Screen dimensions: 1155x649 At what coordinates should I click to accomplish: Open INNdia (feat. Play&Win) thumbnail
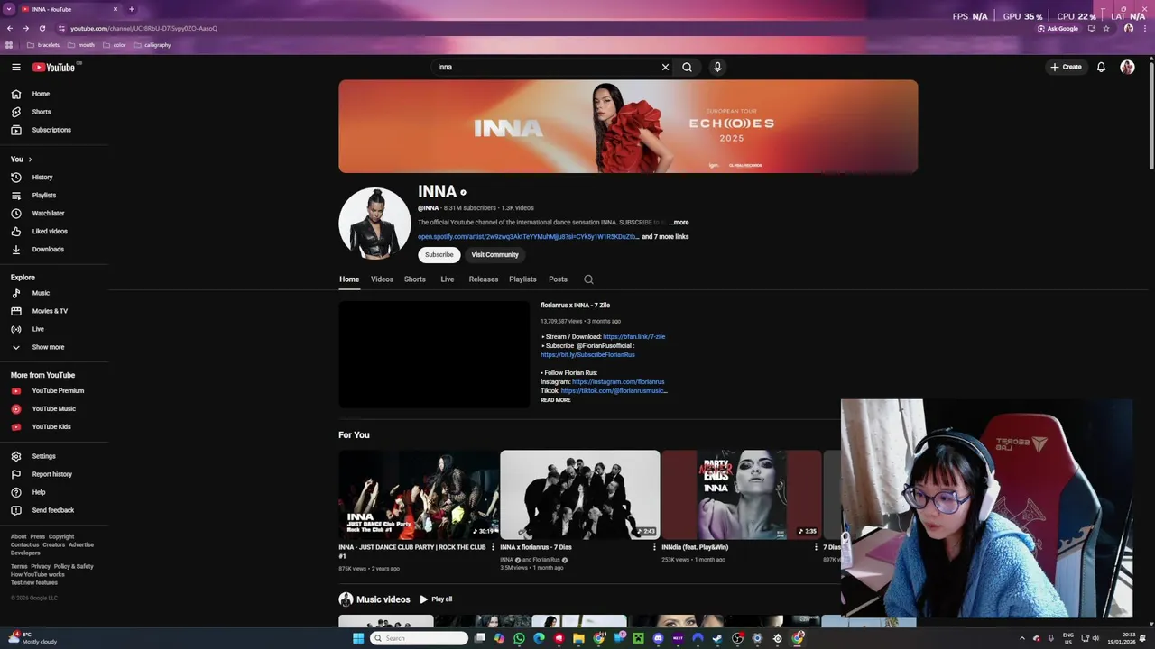coord(742,495)
